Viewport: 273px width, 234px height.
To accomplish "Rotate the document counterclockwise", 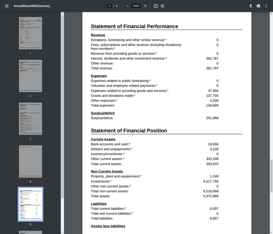I will pos(162,6).
